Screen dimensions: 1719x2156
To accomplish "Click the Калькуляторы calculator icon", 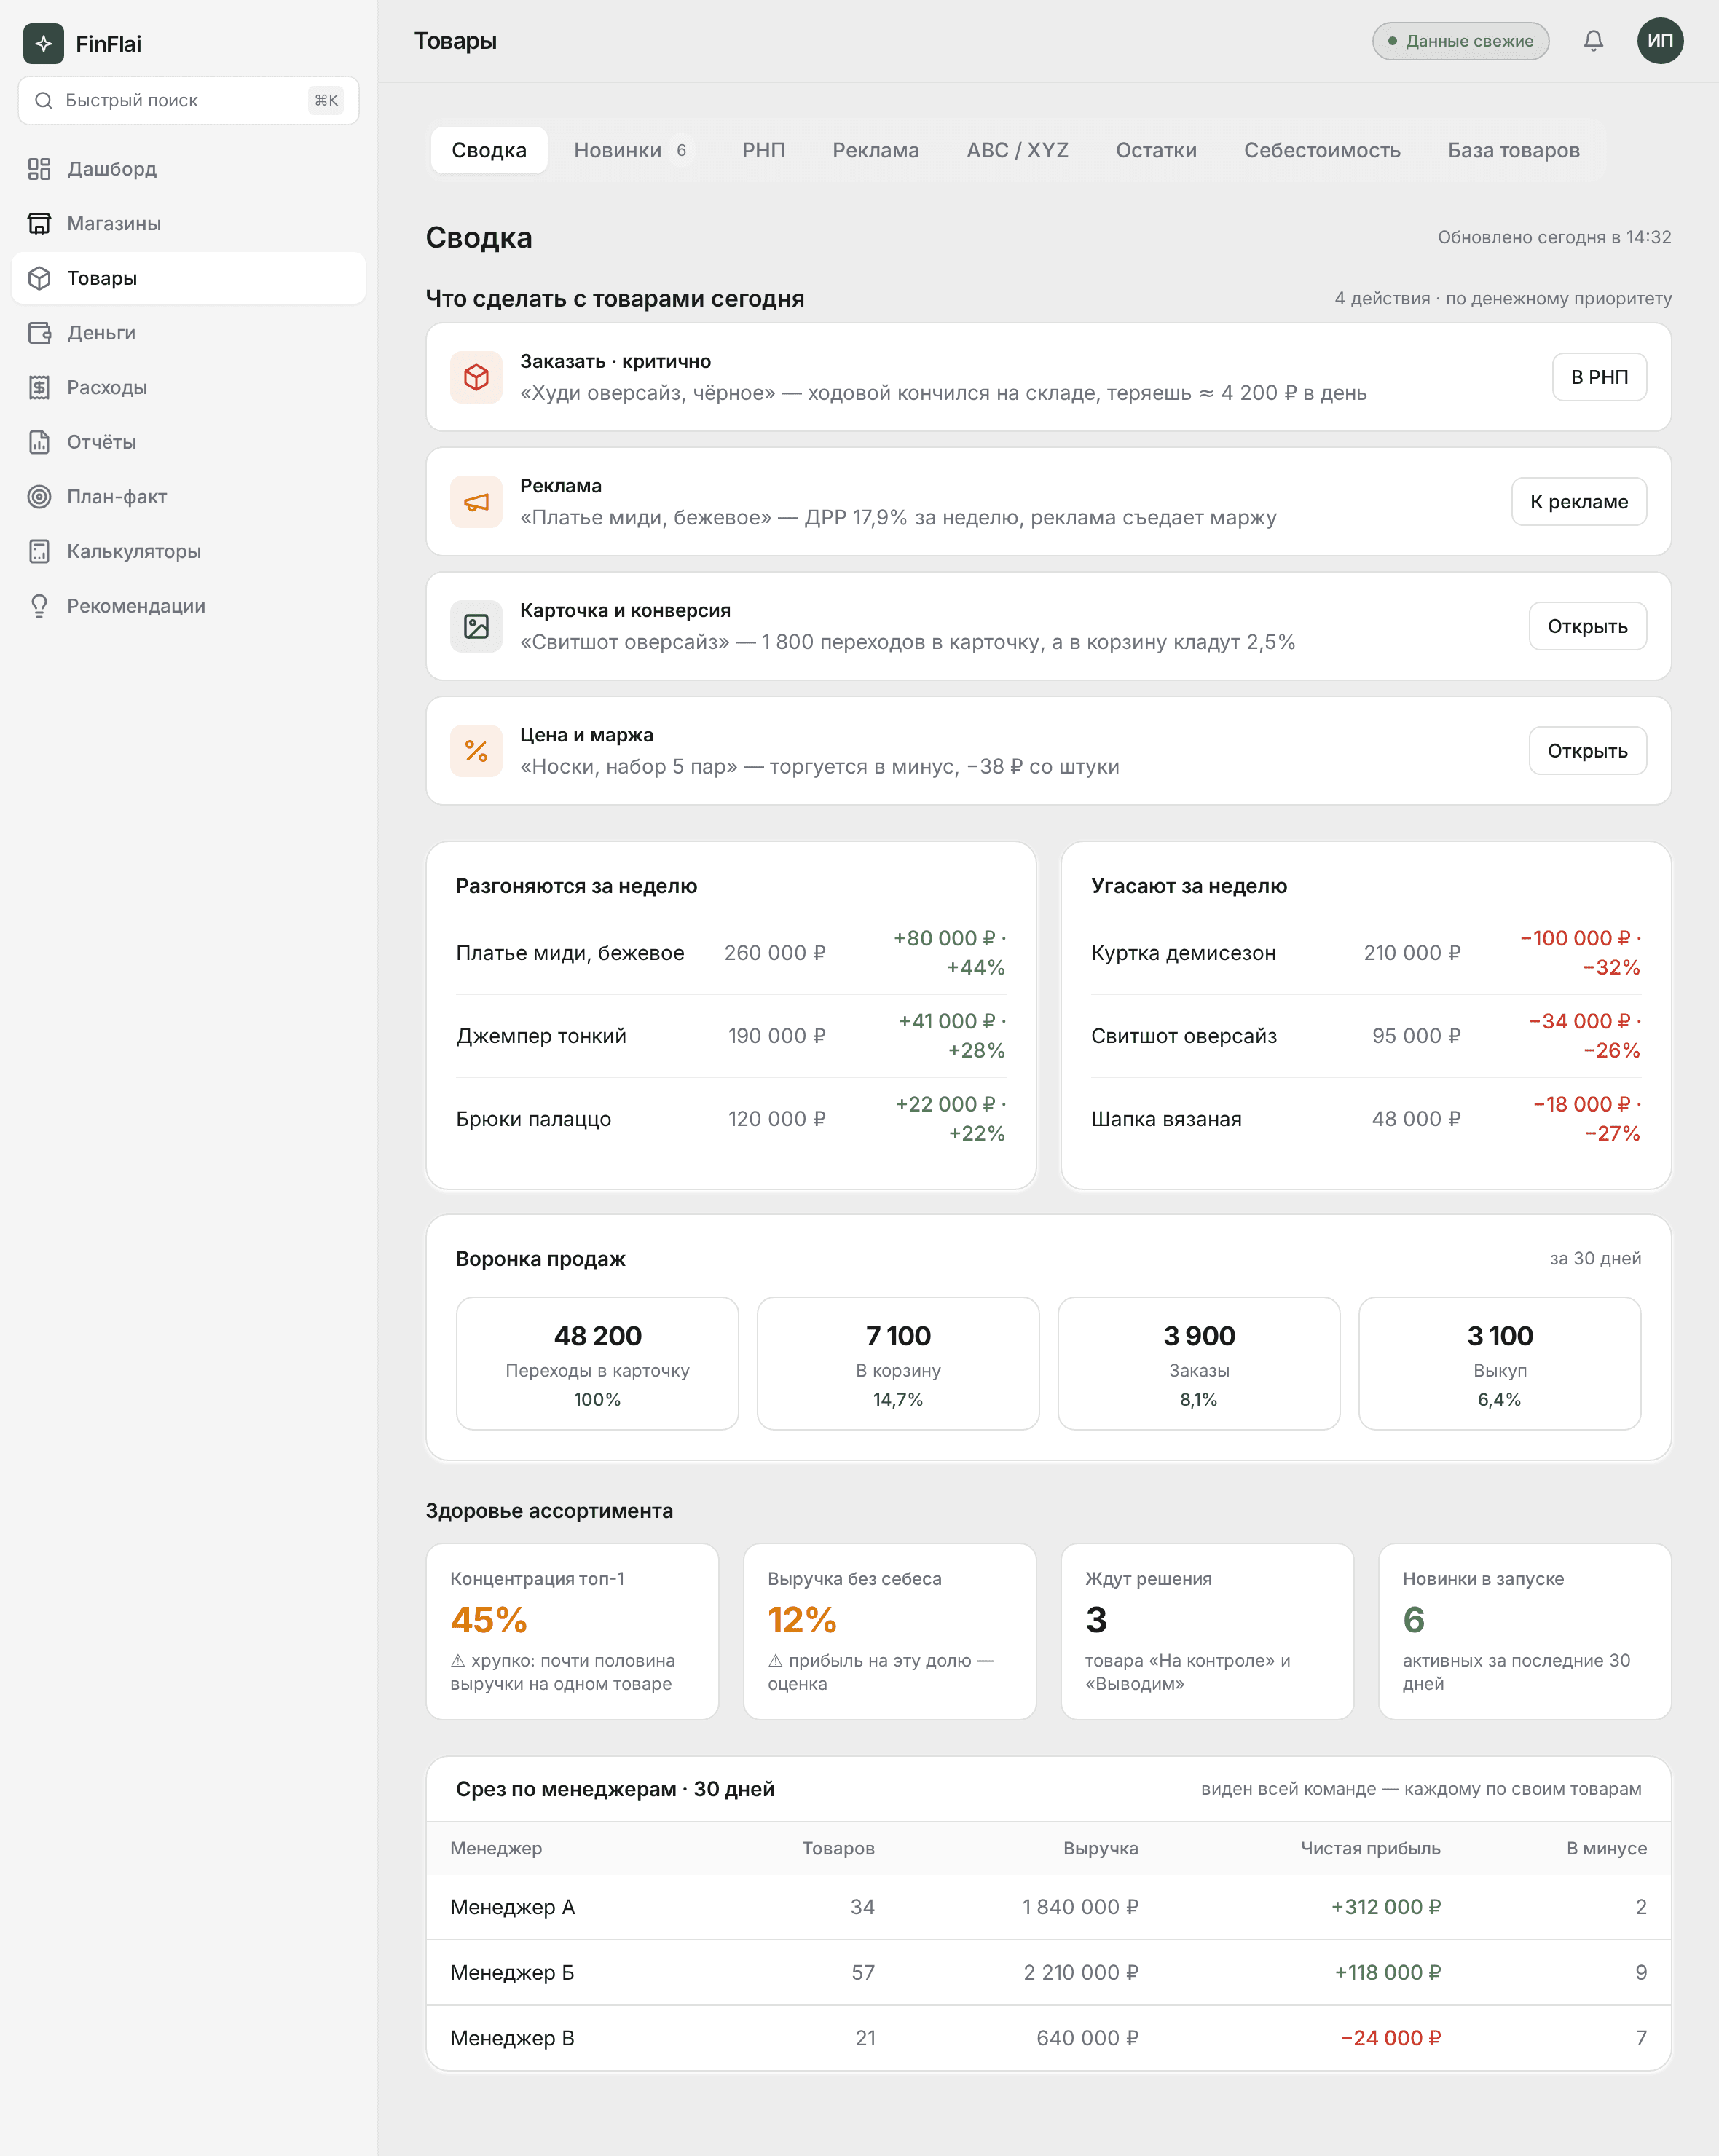I will click(39, 551).
